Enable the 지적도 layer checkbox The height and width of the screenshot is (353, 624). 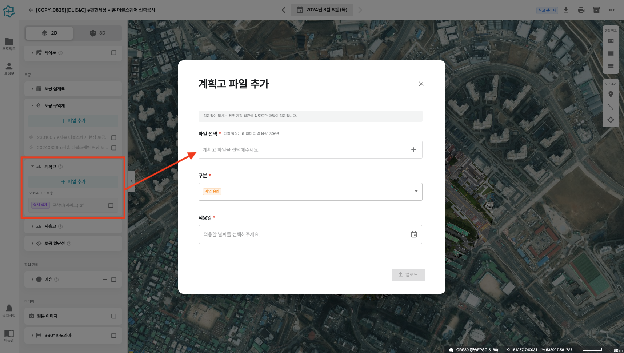(x=114, y=53)
